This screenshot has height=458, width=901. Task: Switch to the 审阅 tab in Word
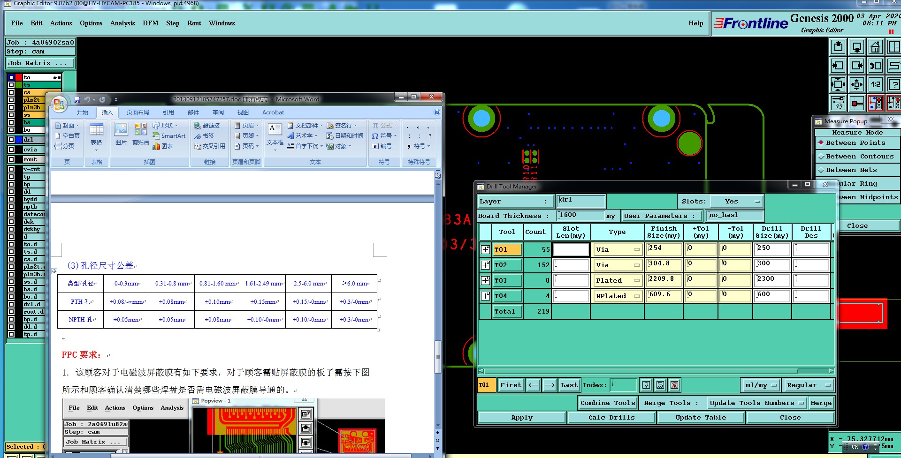coord(218,113)
